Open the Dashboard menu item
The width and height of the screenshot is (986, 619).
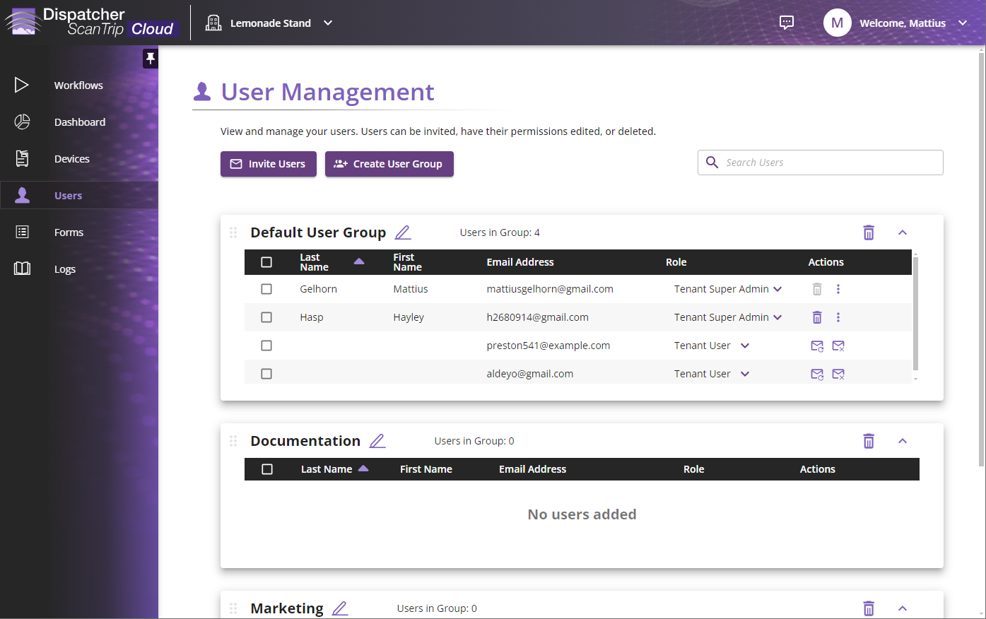pyautogui.click(x=80, y=122)
